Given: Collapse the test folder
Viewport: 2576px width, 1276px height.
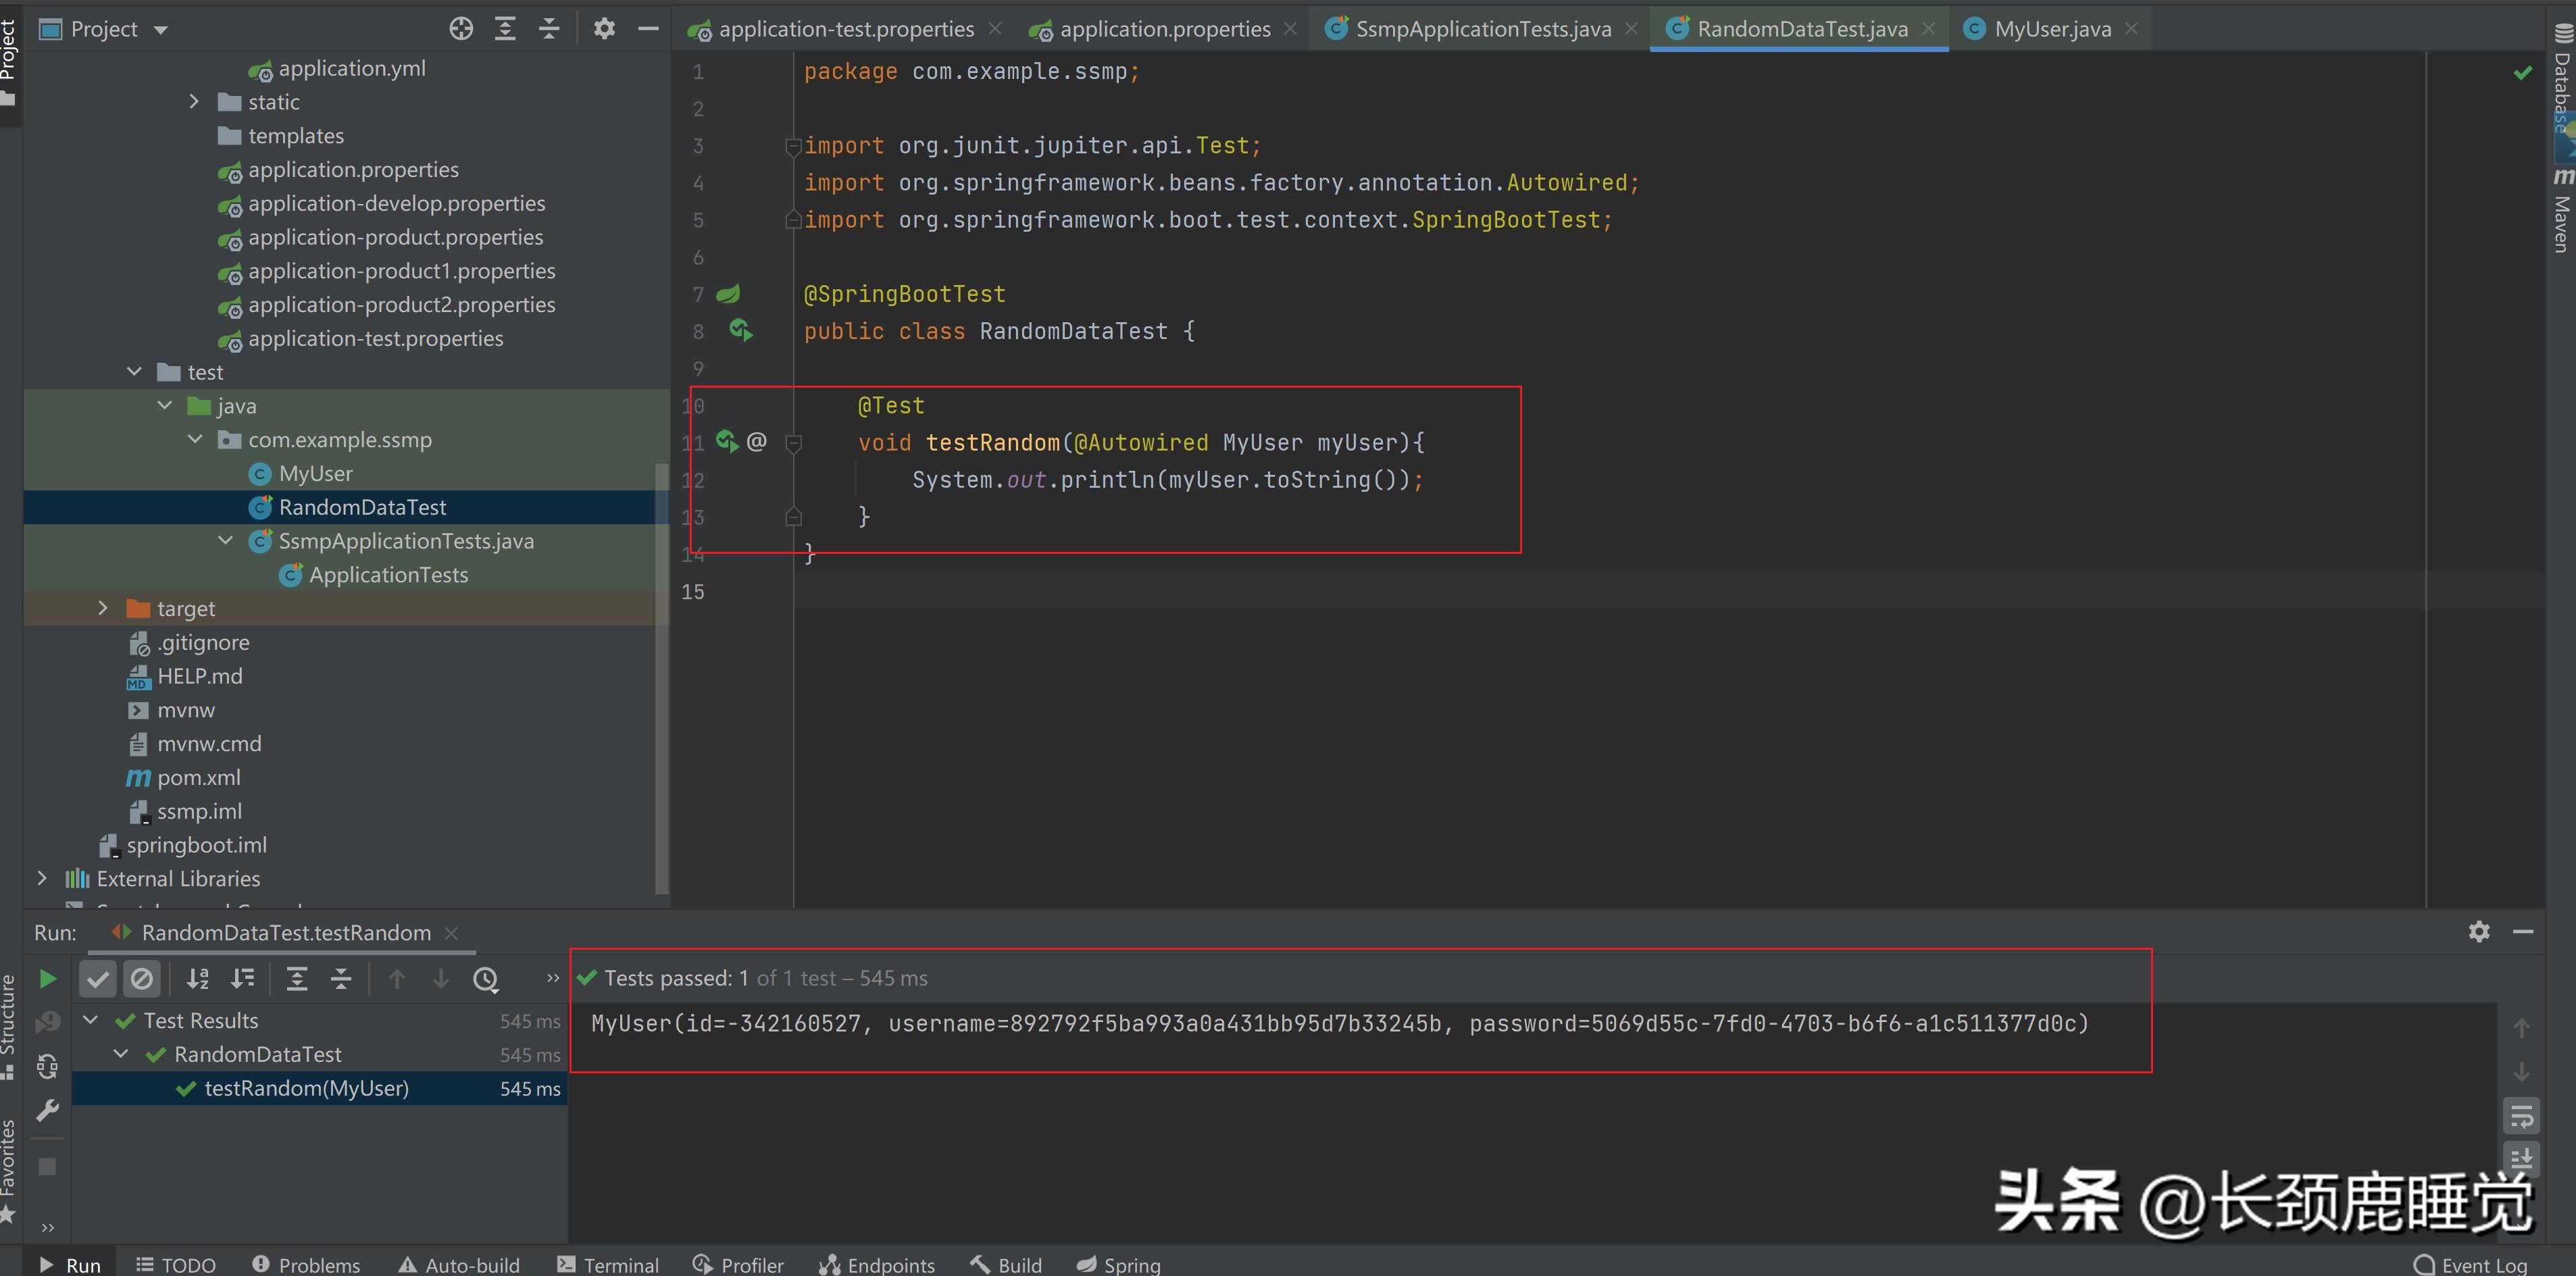Looking at the screenshot, I should click(134, 372).
